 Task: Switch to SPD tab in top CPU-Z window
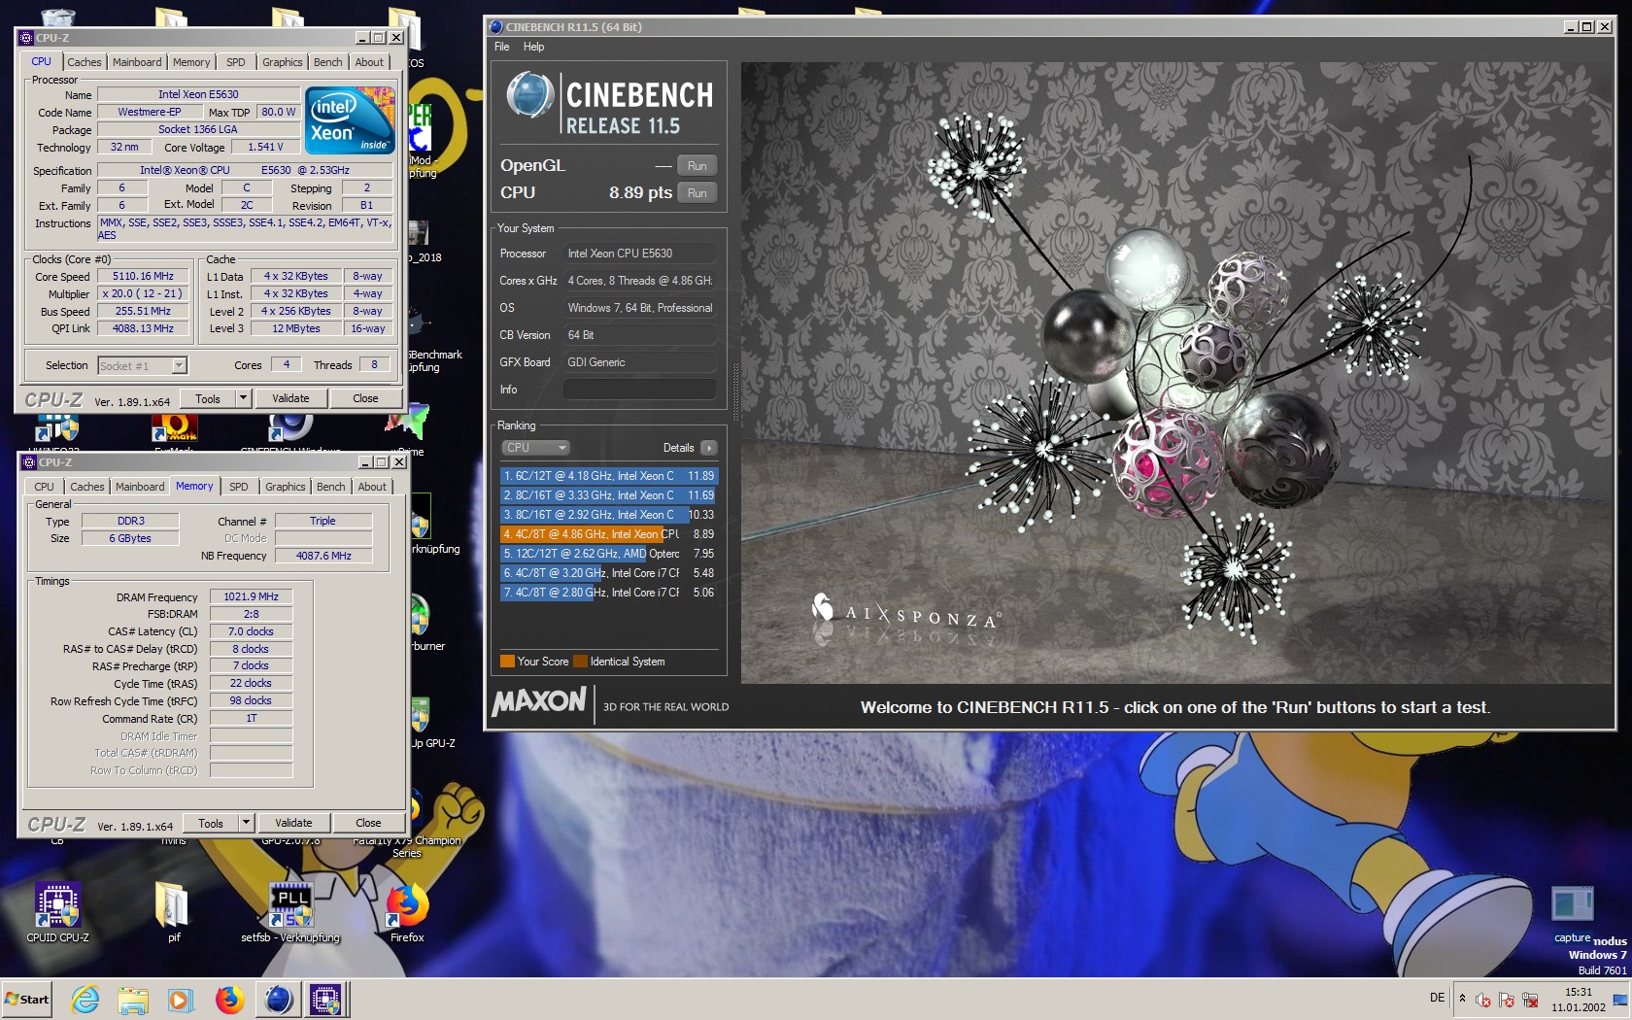[236, 62]
